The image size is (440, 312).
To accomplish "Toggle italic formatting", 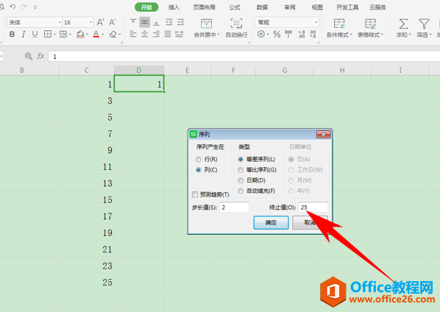I will tap(24, 35).
